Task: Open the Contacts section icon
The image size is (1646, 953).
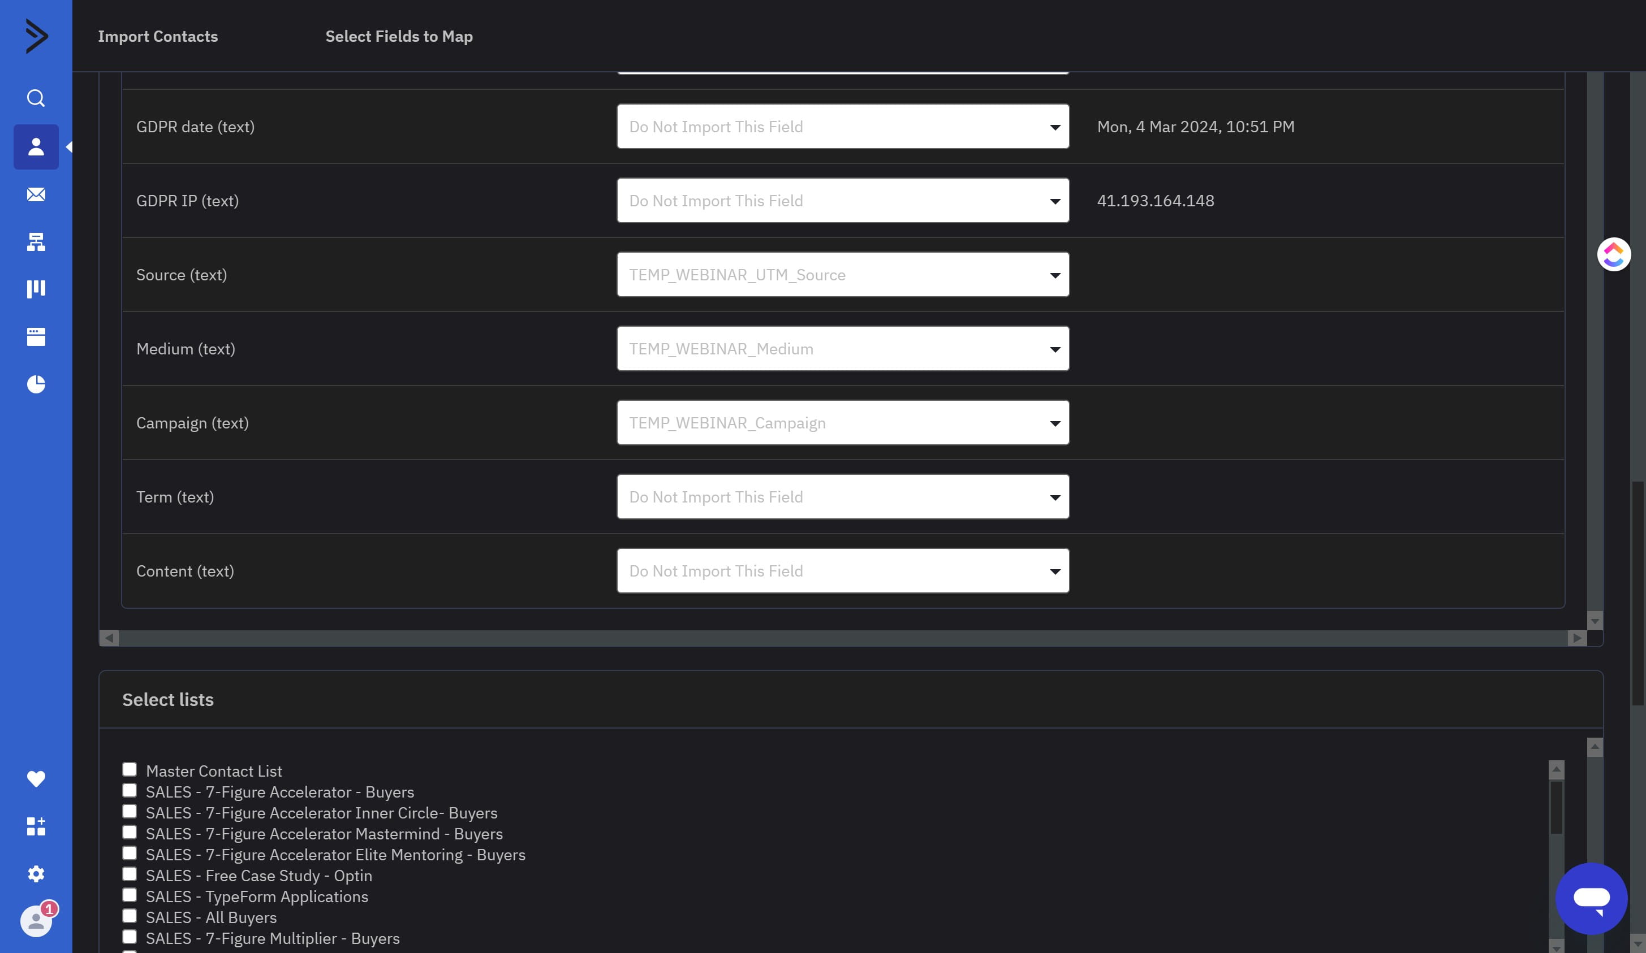Action: [x=36, y=147]
